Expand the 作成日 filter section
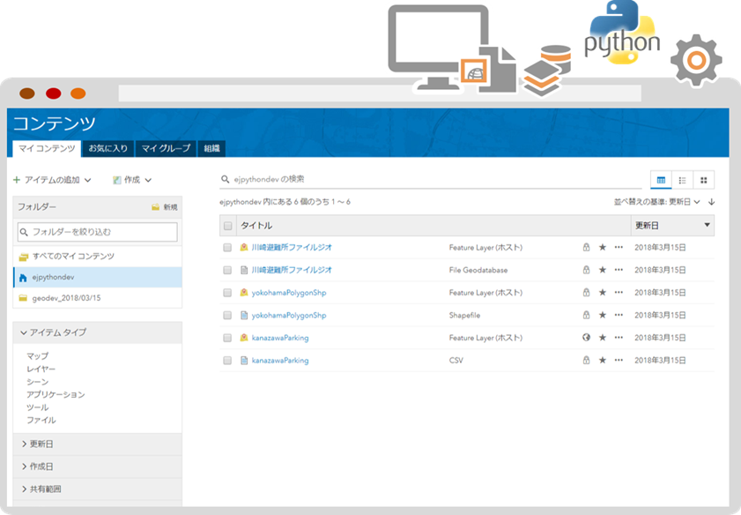 tap(98, 466)
